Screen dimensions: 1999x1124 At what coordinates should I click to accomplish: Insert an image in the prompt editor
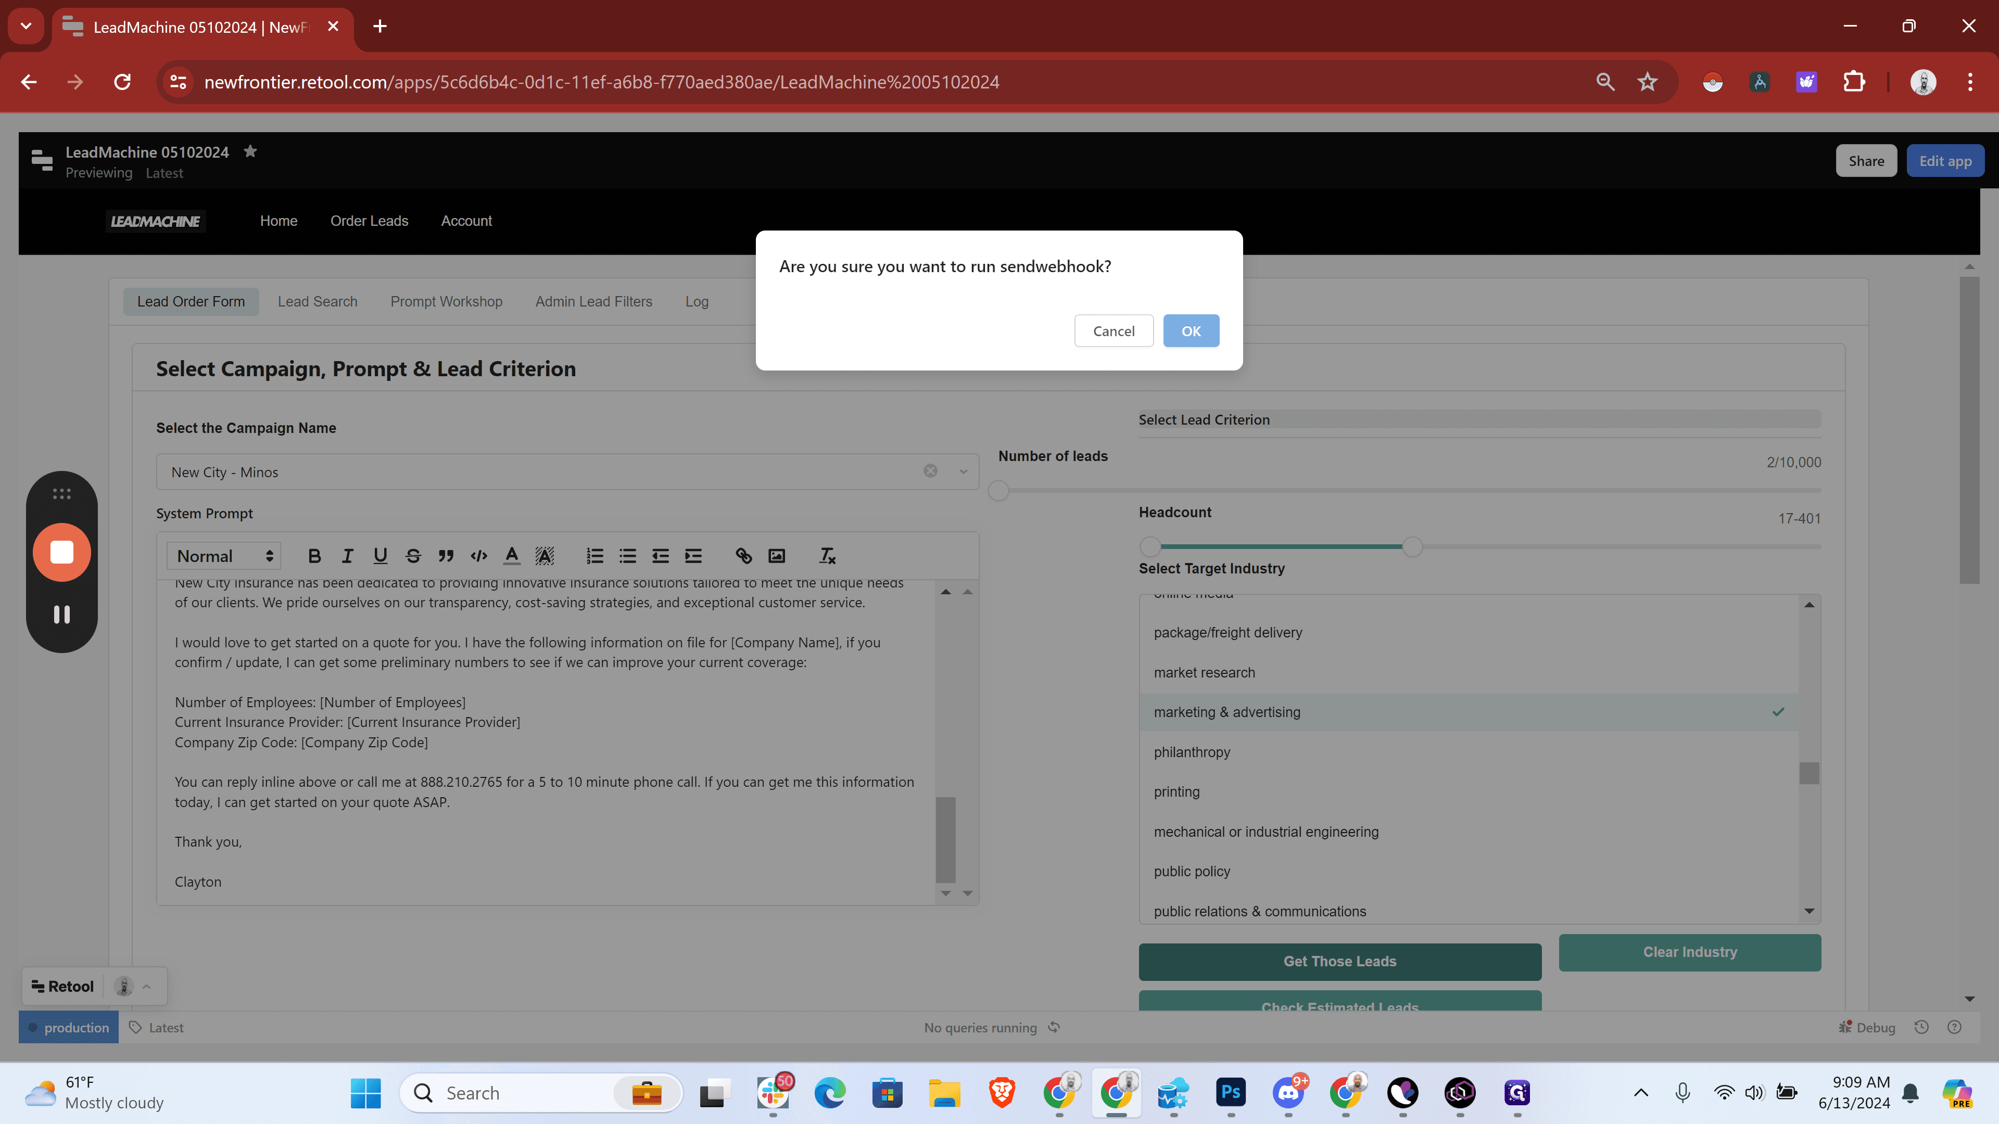(777, 555)
